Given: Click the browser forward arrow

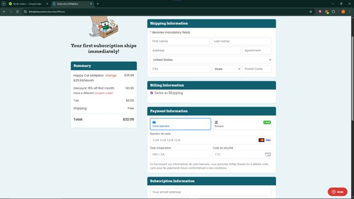Looking at the screenshot, I should pyautogui.click(x=11, y=12).
